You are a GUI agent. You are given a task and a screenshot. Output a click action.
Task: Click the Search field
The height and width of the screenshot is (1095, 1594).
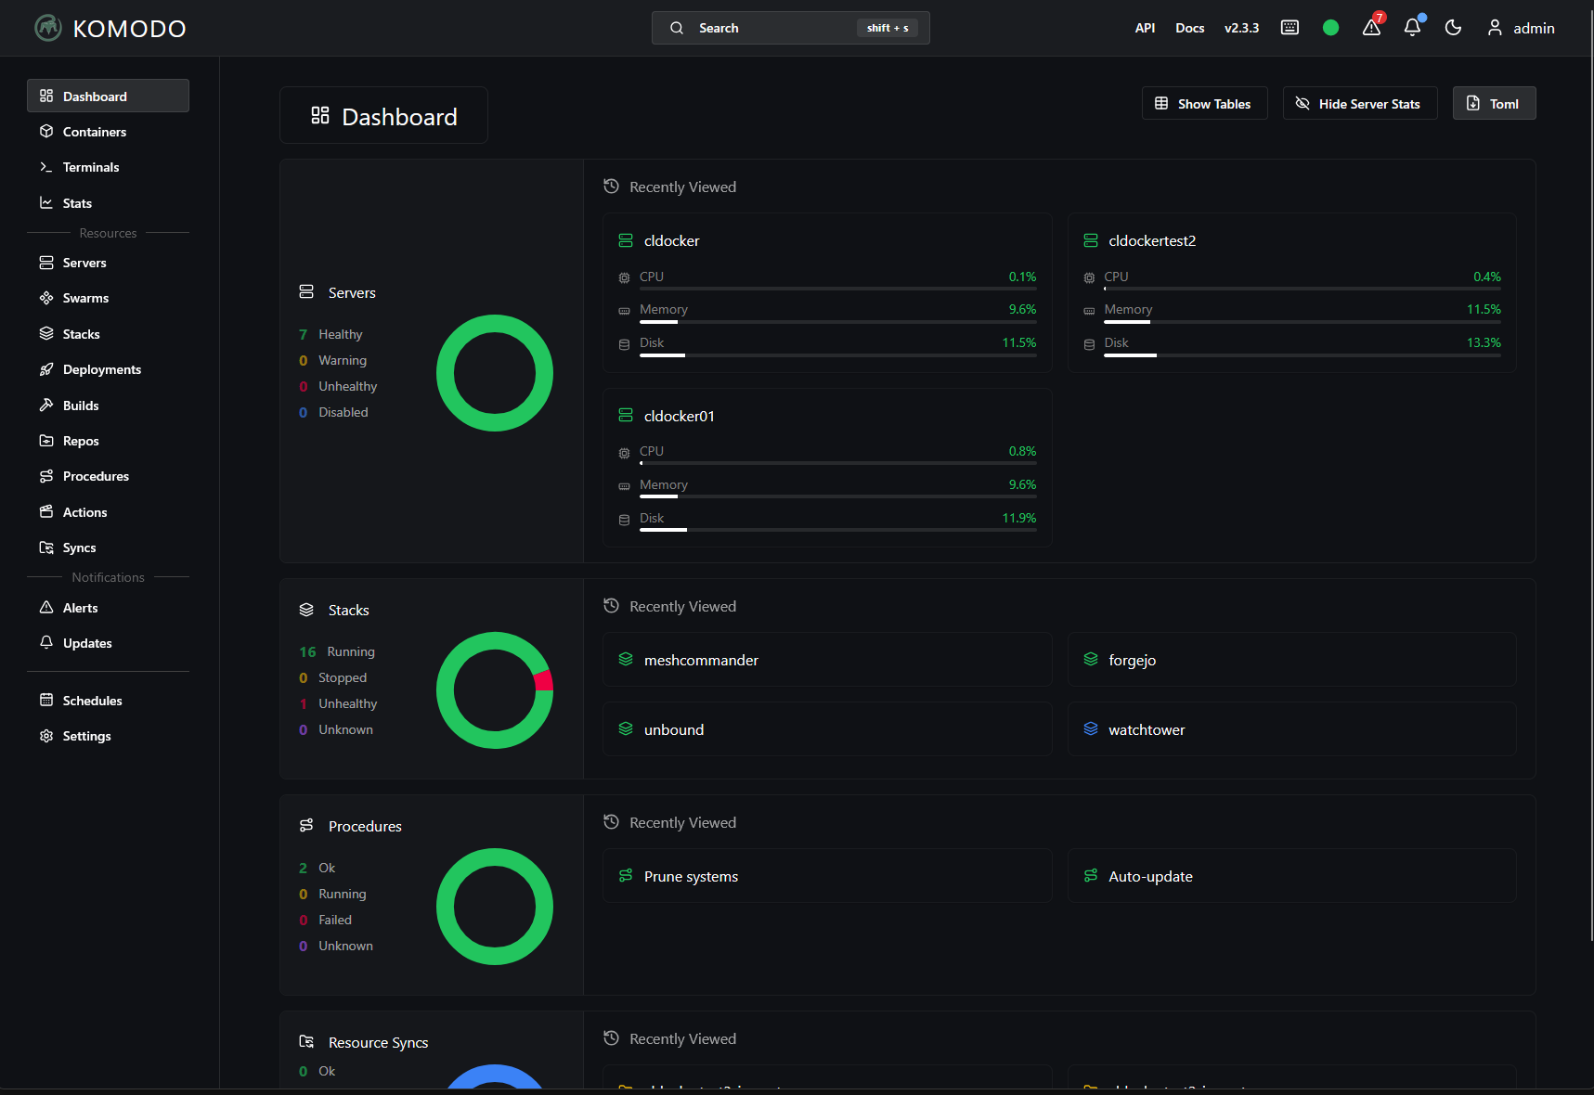click(x=790, y=28)
